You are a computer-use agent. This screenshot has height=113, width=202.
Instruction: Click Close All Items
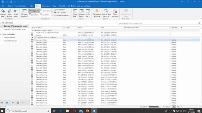pos(115,13)
